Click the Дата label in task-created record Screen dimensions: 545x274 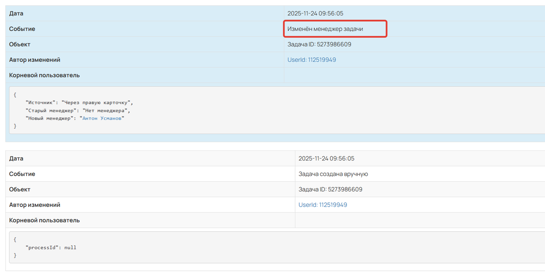[16, 159]
